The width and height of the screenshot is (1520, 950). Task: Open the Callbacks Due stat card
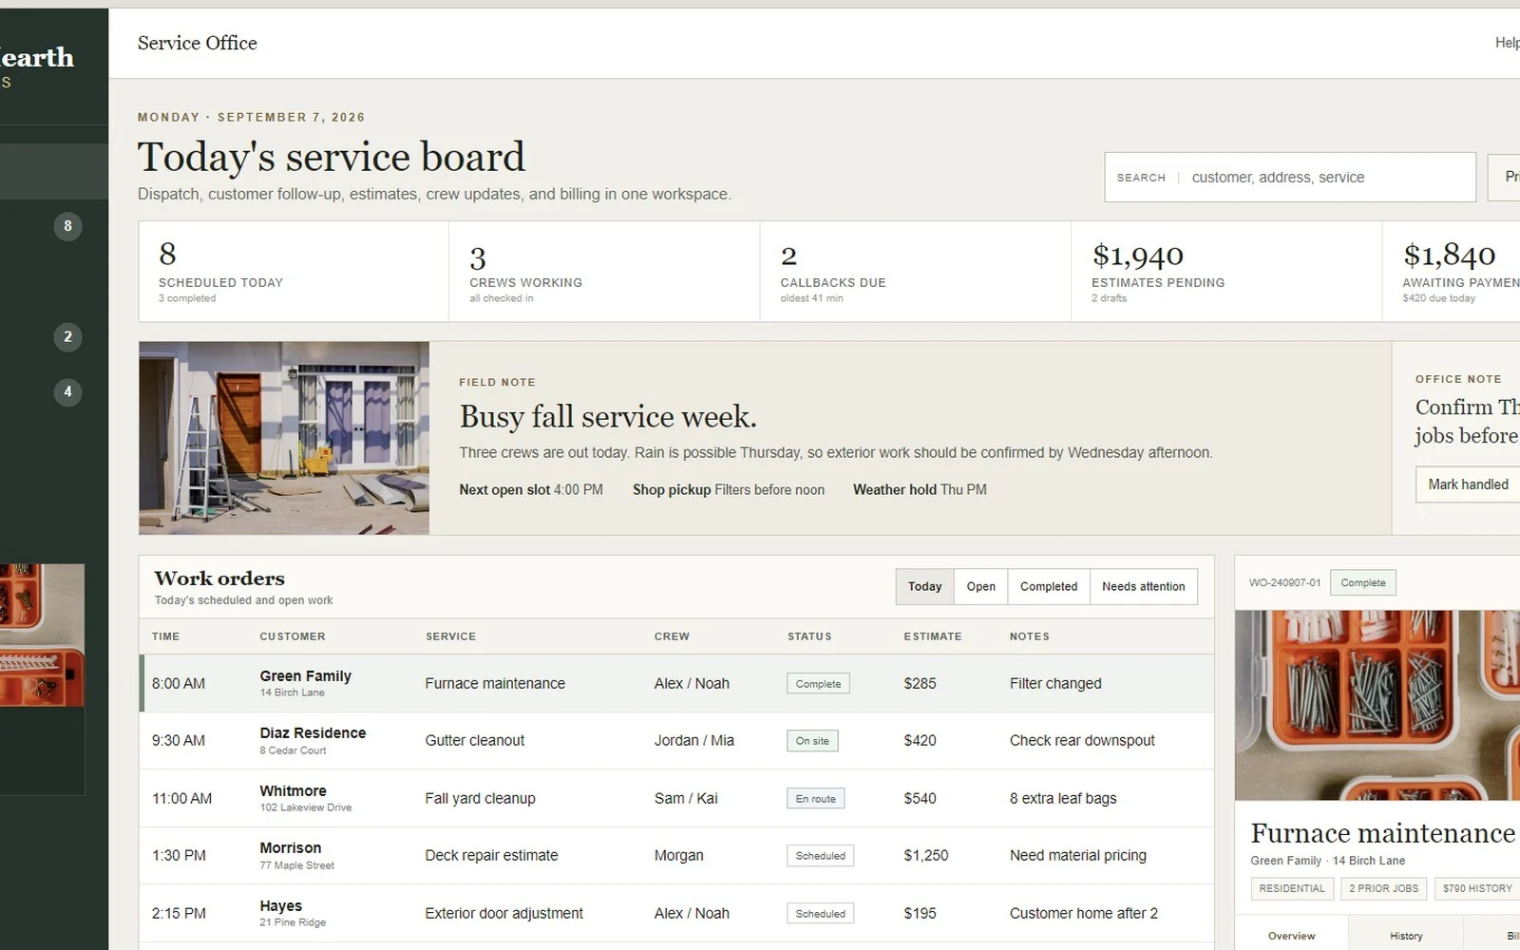pos(915,272)
